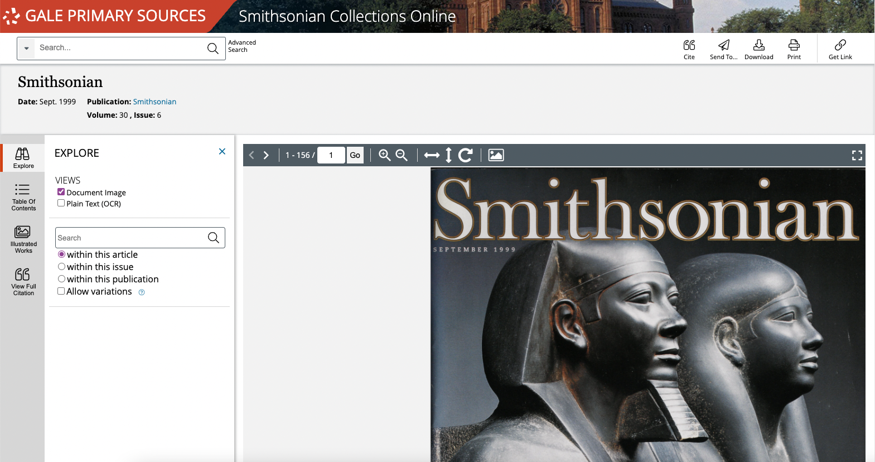Open View Full Citation
The height and width of the screenshot is (462, 875).
point(23,281)
